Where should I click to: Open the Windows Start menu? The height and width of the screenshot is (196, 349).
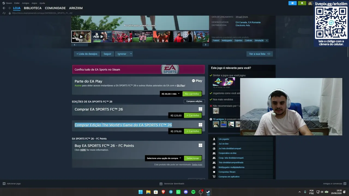(140, 192)
